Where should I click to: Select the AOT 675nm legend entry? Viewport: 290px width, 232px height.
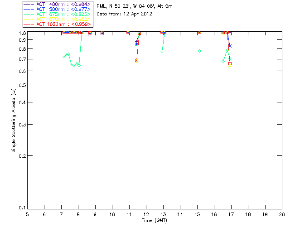(x=57, y=14)
